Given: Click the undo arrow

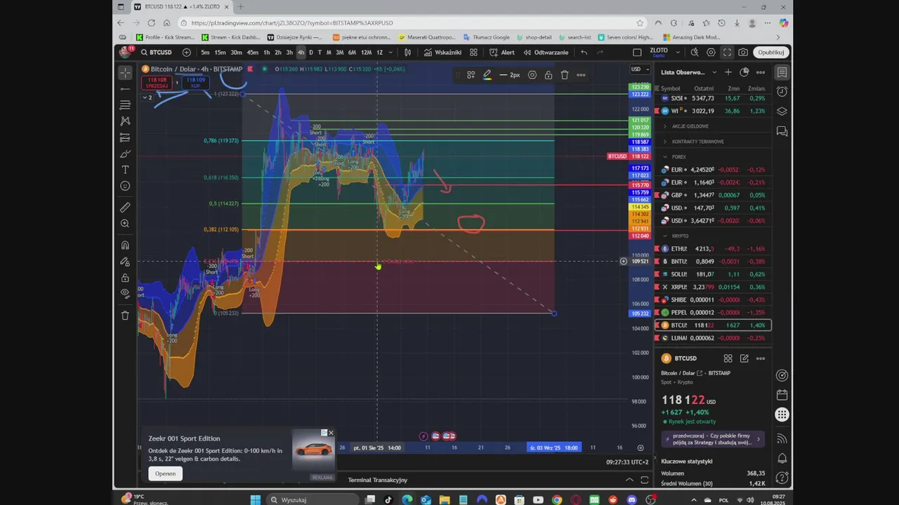Looking at the screenshot, I should (x=584, y=53).
